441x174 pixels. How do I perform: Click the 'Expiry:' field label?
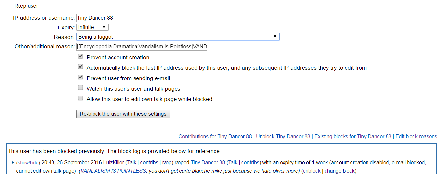(66, 27)
